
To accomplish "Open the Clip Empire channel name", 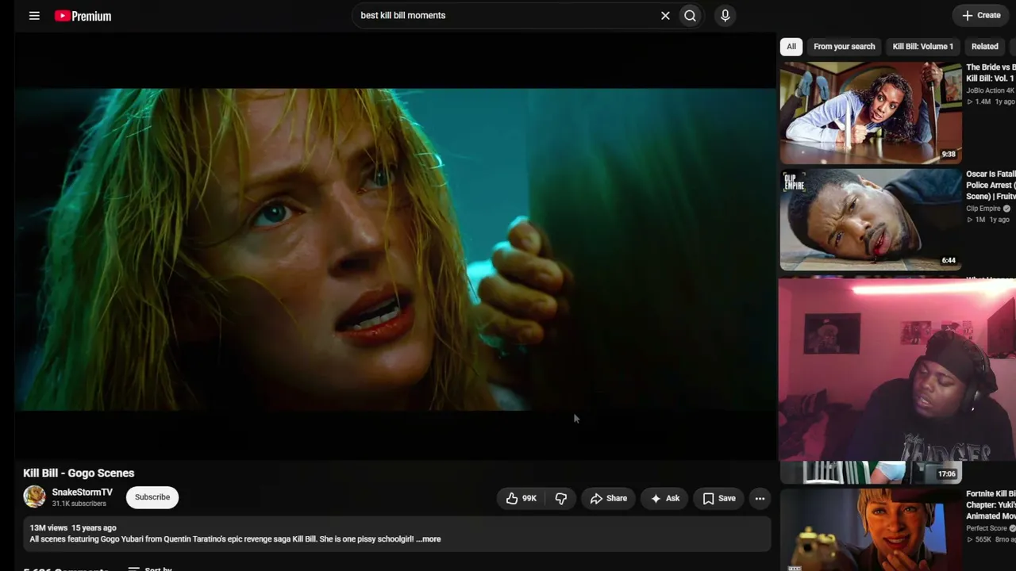I will [983, 209].
